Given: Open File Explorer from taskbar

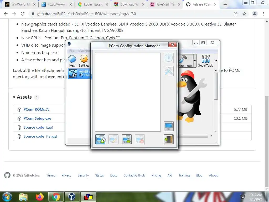Looking at the screenshot, I should (x=23, y=197).
